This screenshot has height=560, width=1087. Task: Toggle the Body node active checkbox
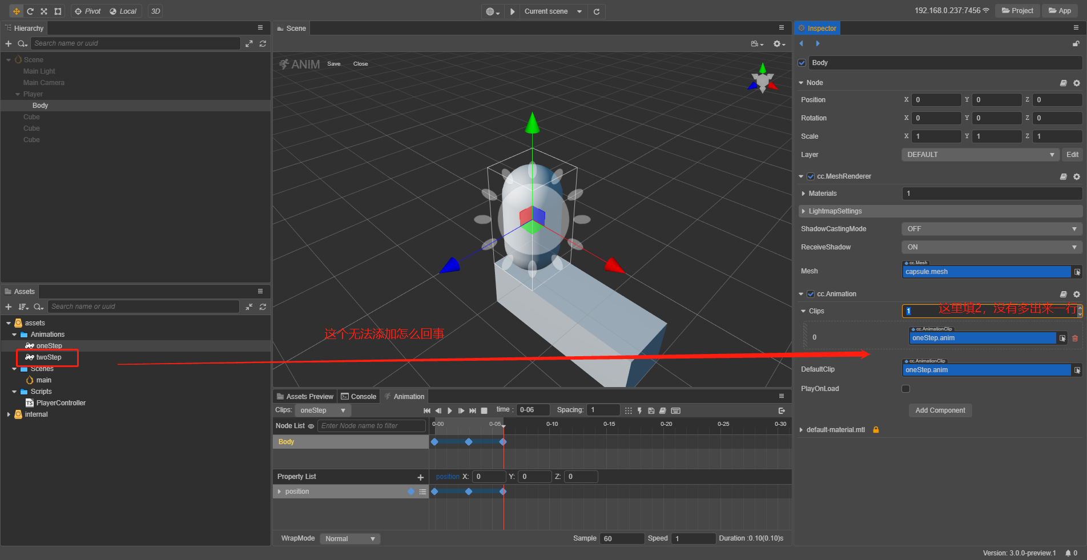click(802, 63)
